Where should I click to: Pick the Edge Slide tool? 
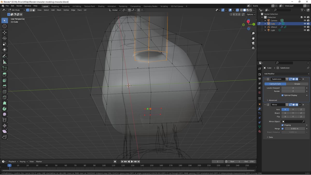click(x=4, y=120)
